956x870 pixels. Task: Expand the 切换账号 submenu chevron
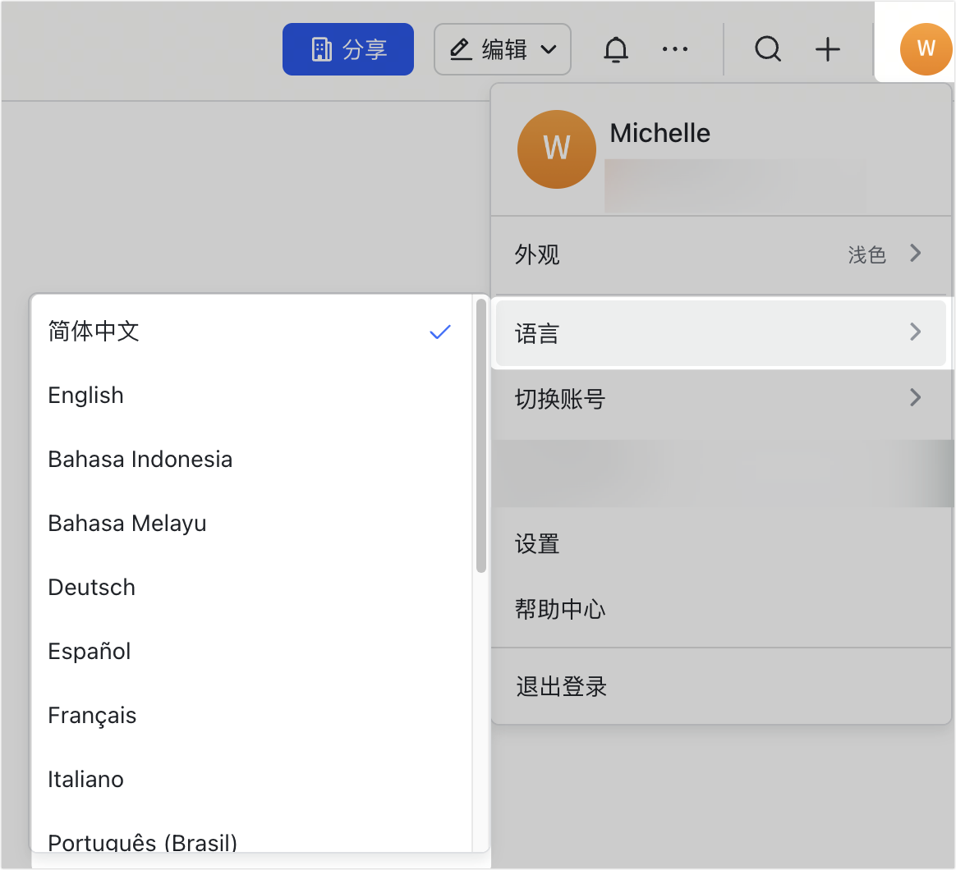[x=914, y=397]
